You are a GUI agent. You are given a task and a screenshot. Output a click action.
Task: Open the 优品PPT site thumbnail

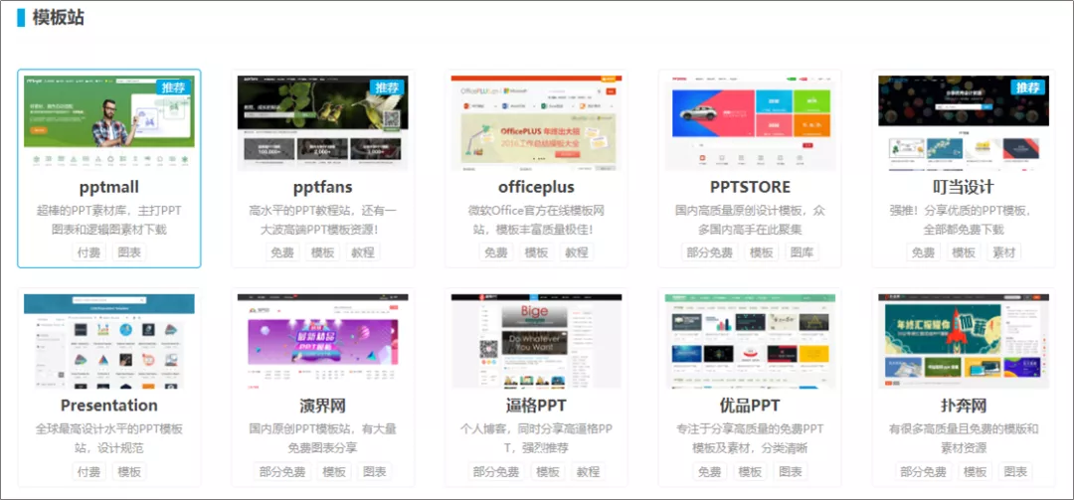tap(750, 342)
